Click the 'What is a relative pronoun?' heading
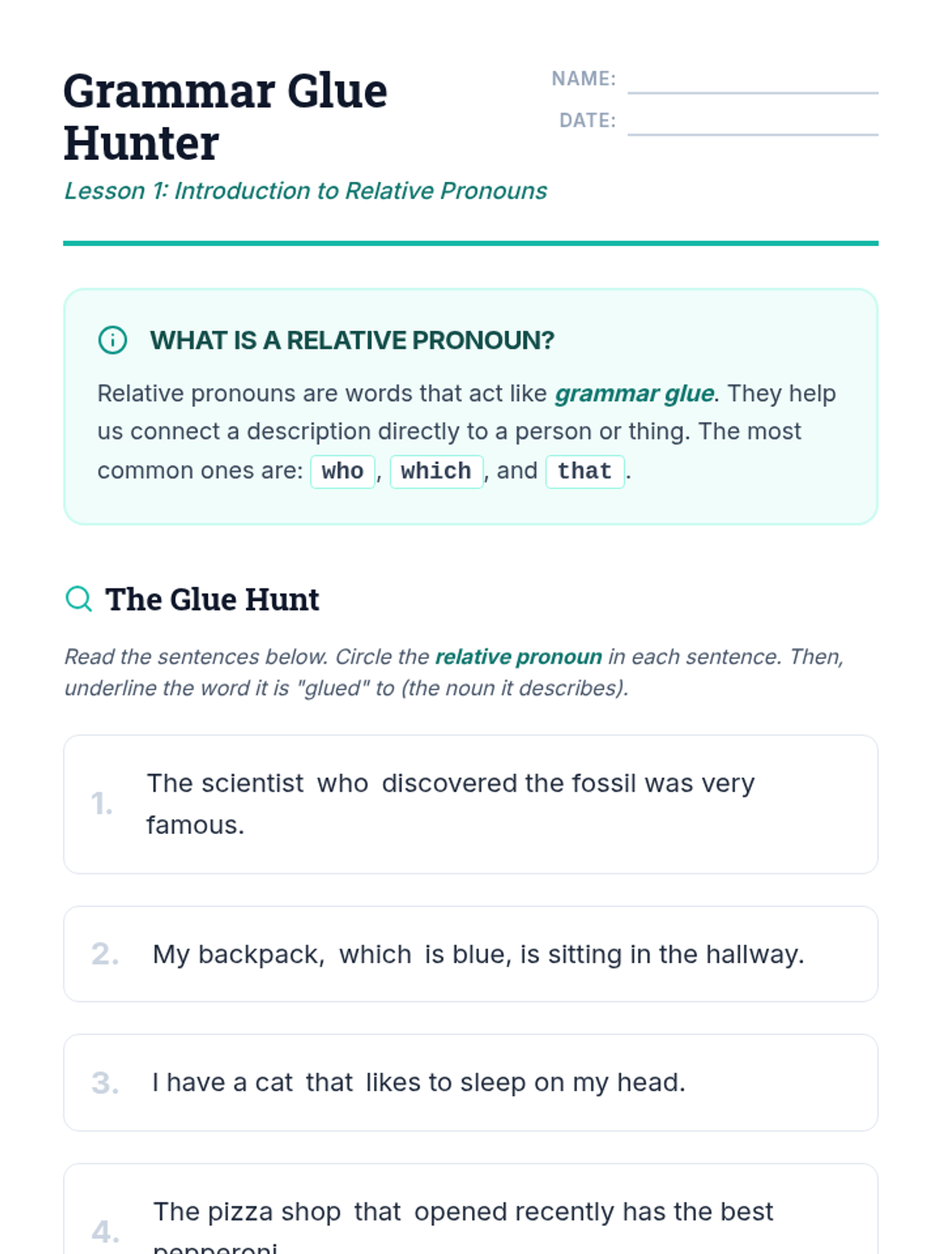 [352, 340]
